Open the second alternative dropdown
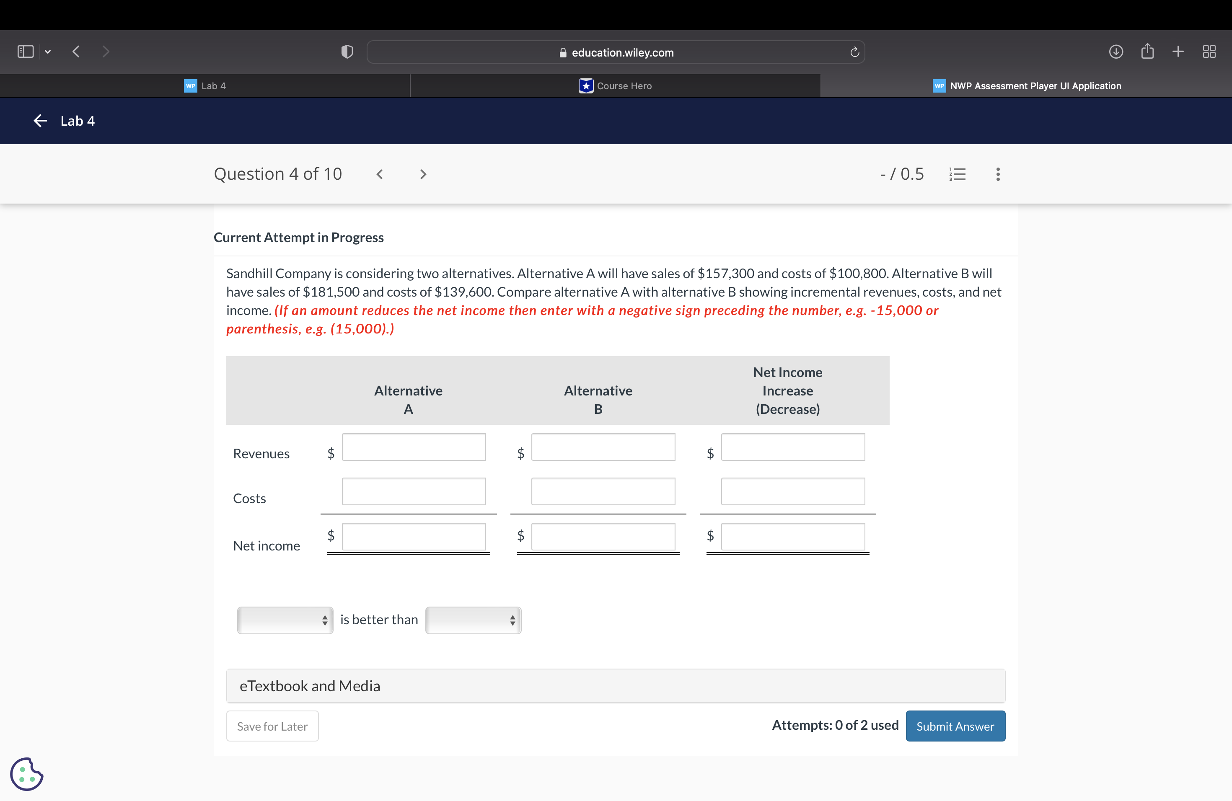 [x=473, y=620]
